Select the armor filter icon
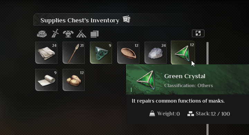 pyautogui.click(x=68, y=34)
